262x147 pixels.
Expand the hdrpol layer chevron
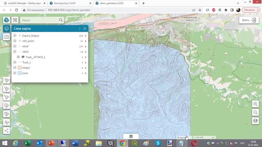[86, 68]
